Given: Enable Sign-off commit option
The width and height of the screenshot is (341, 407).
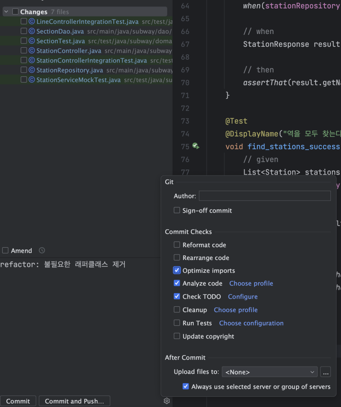Looking at the screenshot, I should coord(177,210).
